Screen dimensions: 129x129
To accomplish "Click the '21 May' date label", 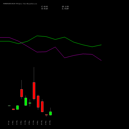I will 46,123.
